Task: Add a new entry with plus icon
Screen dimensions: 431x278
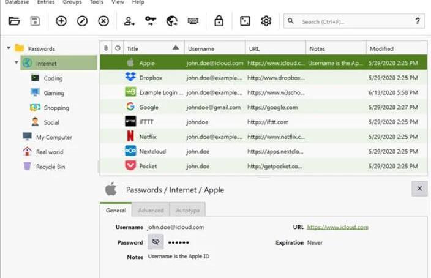Action: click(61, 21)
